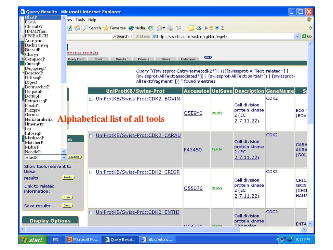This screenshot has height=250, width=333.
Task: Open the Query Form tab
Action: tap(76, 59)
